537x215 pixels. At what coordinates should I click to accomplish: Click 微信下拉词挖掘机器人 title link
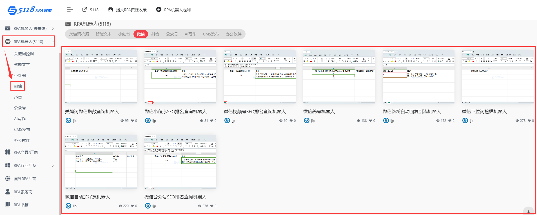pyautogui.click(x=484, y=112)
